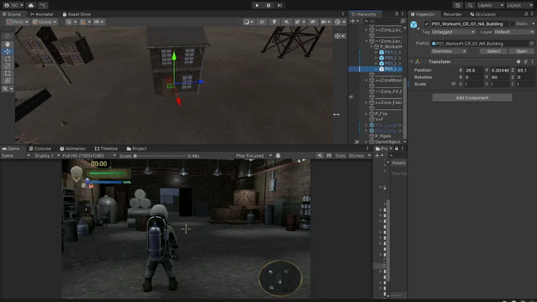The image size is (537, 302).
Task: Pause the game with the pause button
Action: tap(268, 5)
